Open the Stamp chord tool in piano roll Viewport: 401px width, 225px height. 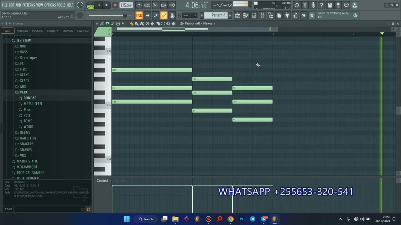118,23
